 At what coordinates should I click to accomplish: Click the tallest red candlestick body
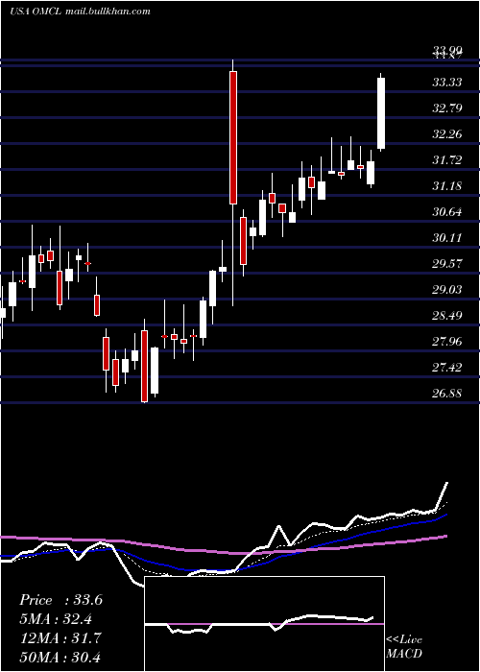[x=233, y=137]
